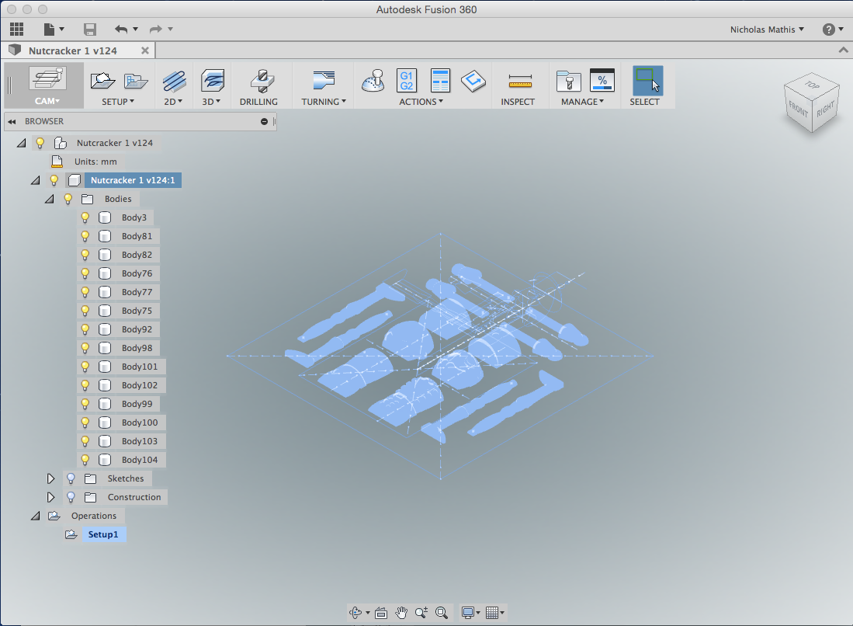Click the Setup Sheet icon
The image size is (853, 626).
tap(440, 81)
